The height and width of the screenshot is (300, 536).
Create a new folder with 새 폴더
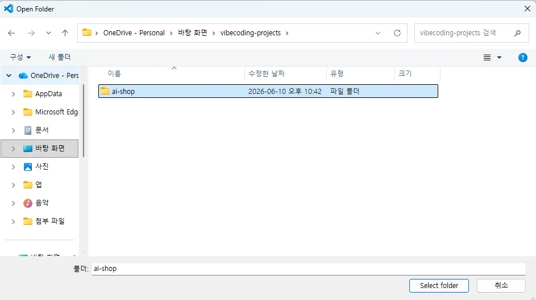click(x=60, y=57)
